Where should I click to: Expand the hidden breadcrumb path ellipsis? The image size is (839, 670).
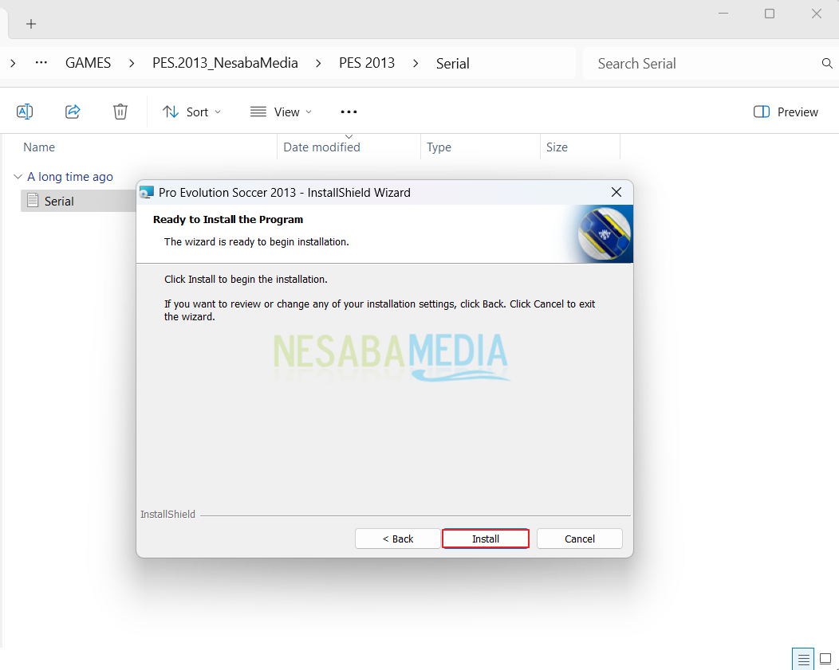point(41,63)
